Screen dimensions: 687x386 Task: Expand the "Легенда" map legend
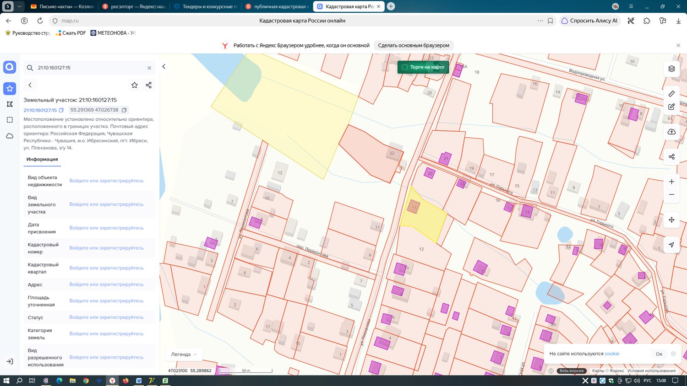184,354
